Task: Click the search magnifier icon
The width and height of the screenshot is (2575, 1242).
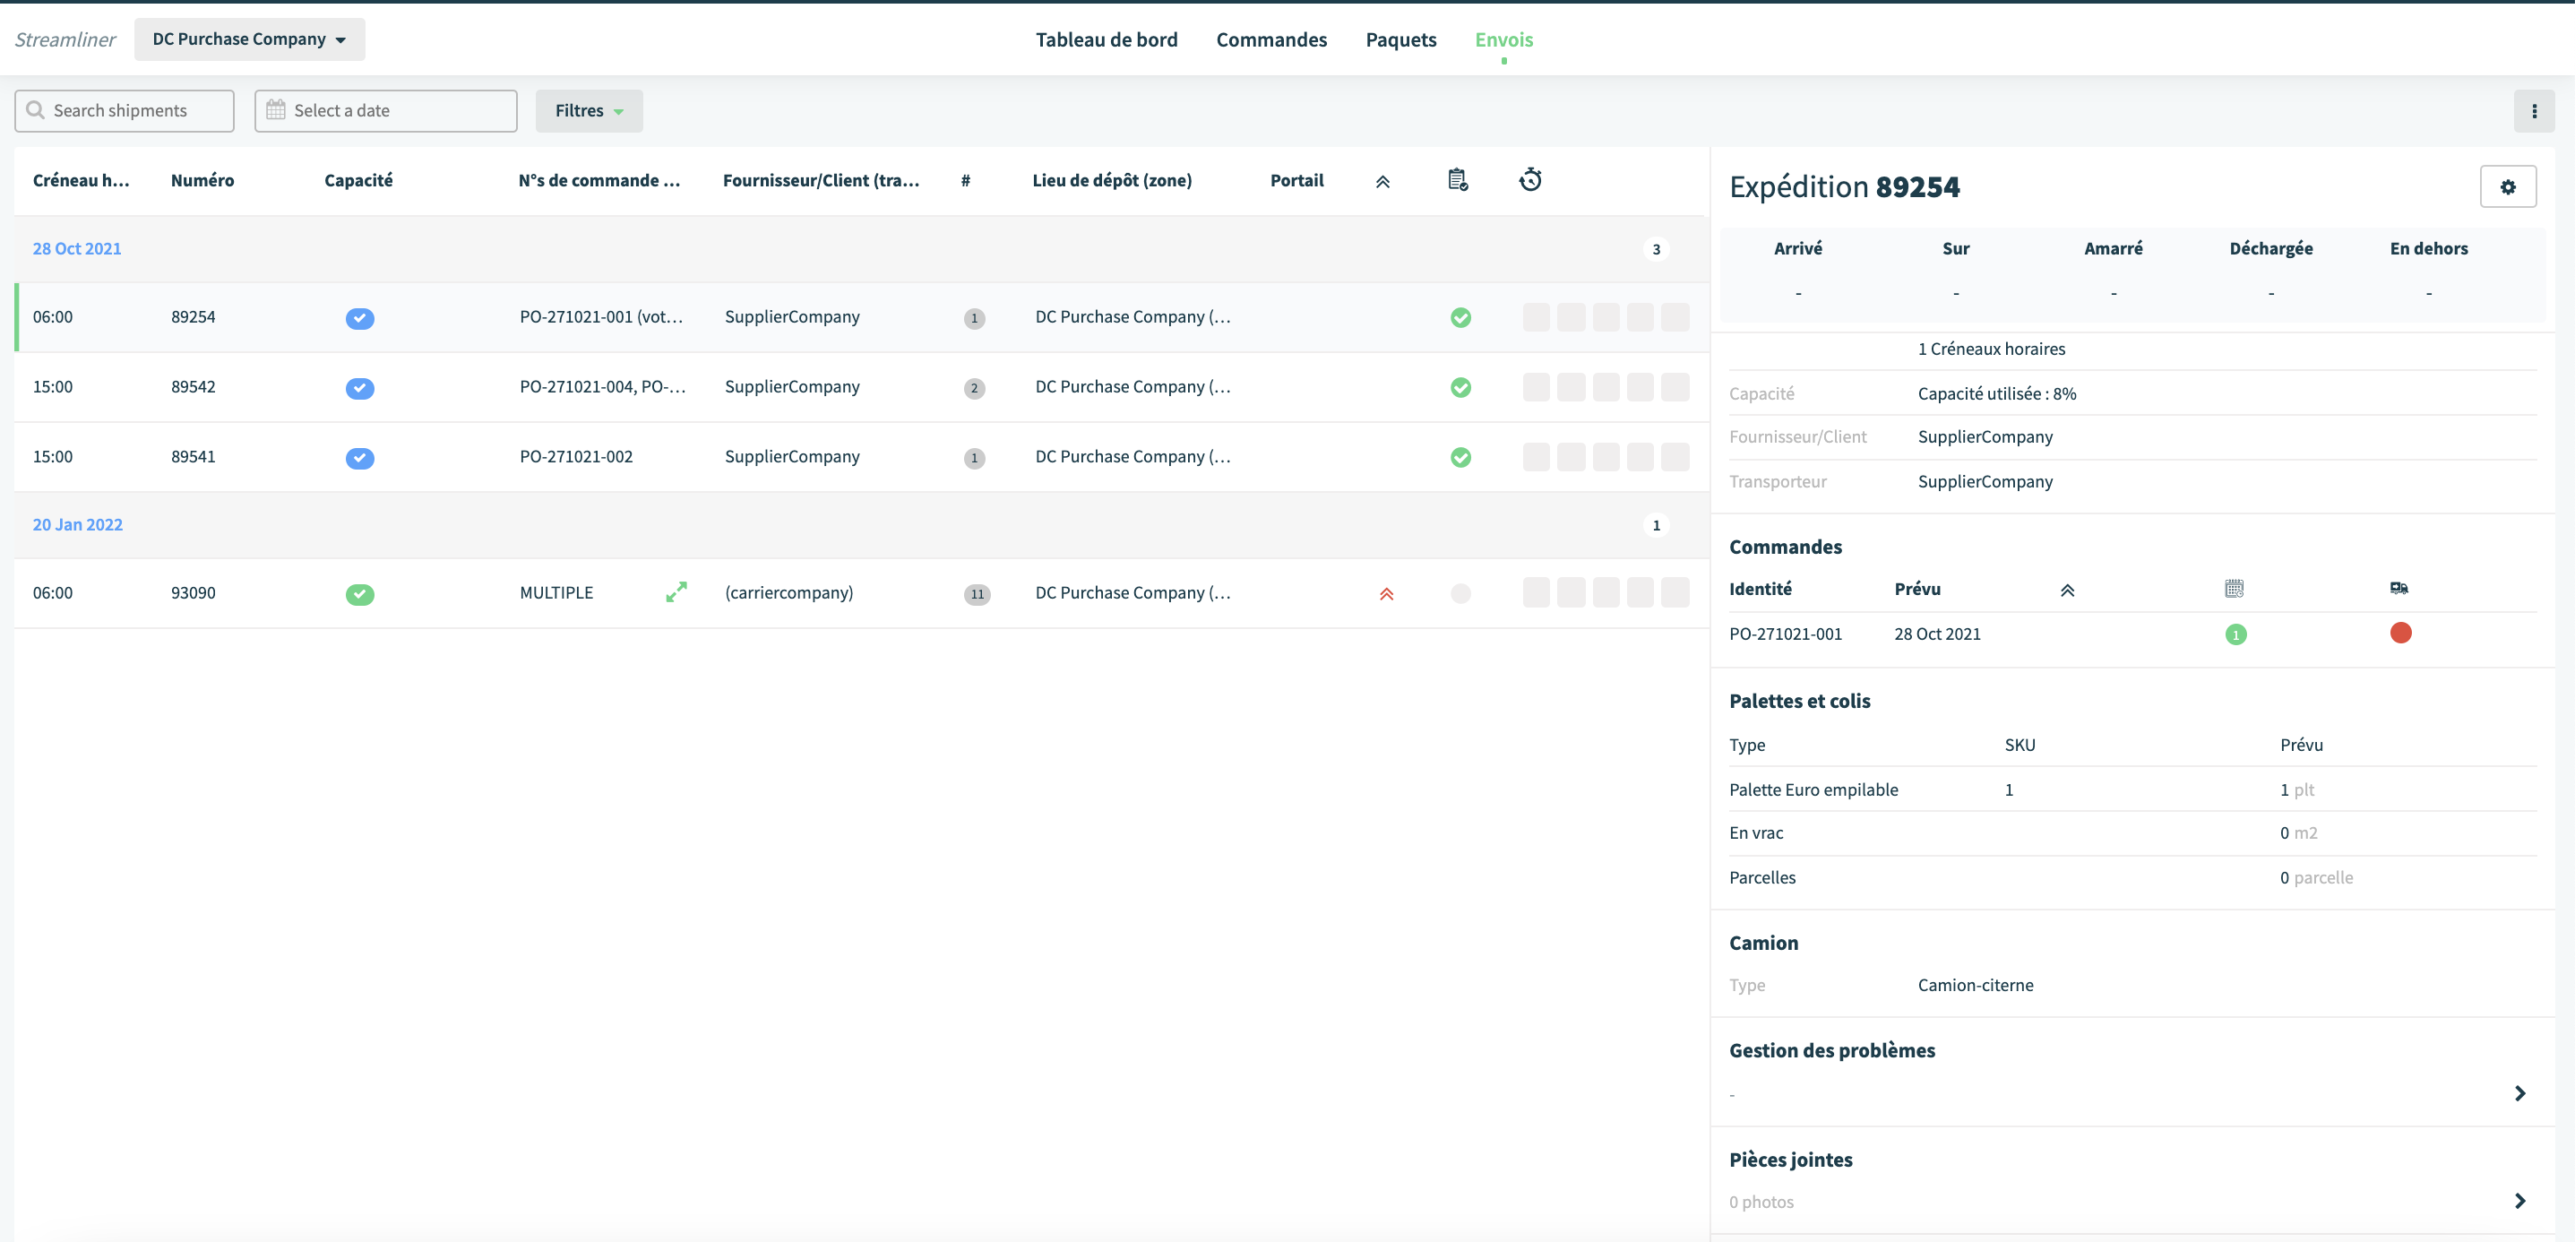Action: coord(35,110)
